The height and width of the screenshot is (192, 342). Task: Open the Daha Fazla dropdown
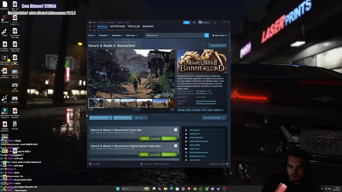coord(131,35)
